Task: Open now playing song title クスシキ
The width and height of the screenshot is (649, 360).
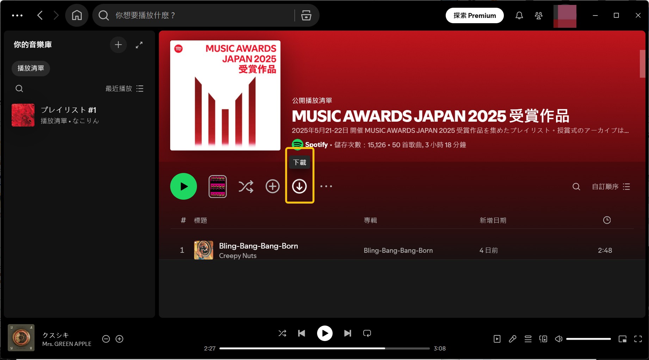Action: click(x=55, y=335)
